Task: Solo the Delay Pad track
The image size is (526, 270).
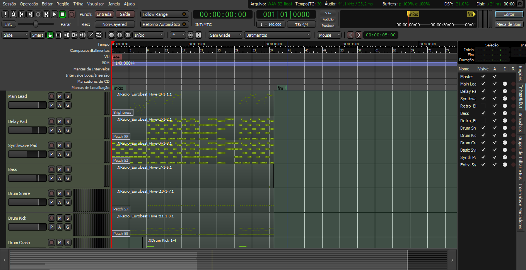Action: pyautogui.click(x=68, y=121)
